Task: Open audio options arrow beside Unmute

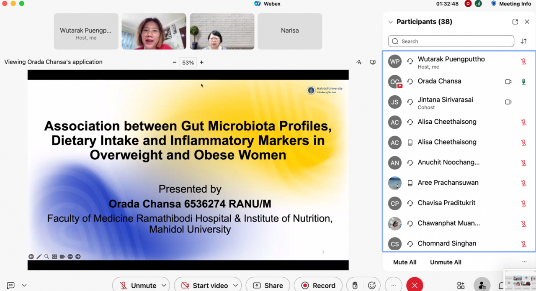Action: click(x=164, y=286)
